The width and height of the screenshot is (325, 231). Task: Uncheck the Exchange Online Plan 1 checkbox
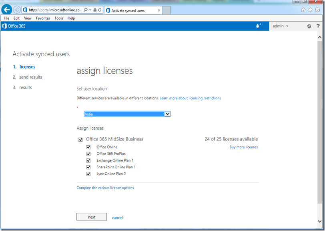[x=88, y=160]
